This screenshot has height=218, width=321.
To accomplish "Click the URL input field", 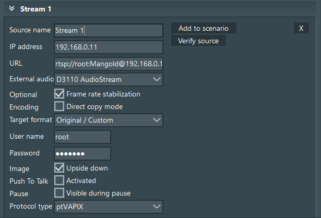I will pos(109,64).
